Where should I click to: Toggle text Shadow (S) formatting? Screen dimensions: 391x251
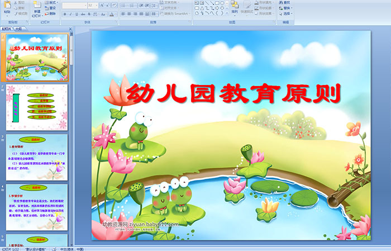pyautogui.click(x=89, y=14)
